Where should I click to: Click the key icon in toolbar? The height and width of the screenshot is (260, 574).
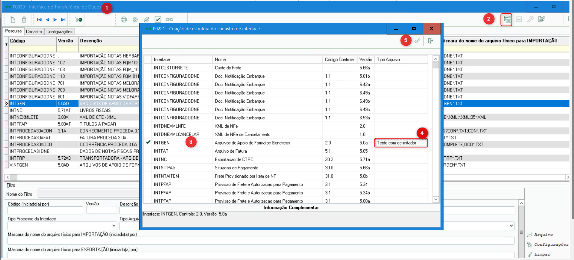(x=530, y=19)
